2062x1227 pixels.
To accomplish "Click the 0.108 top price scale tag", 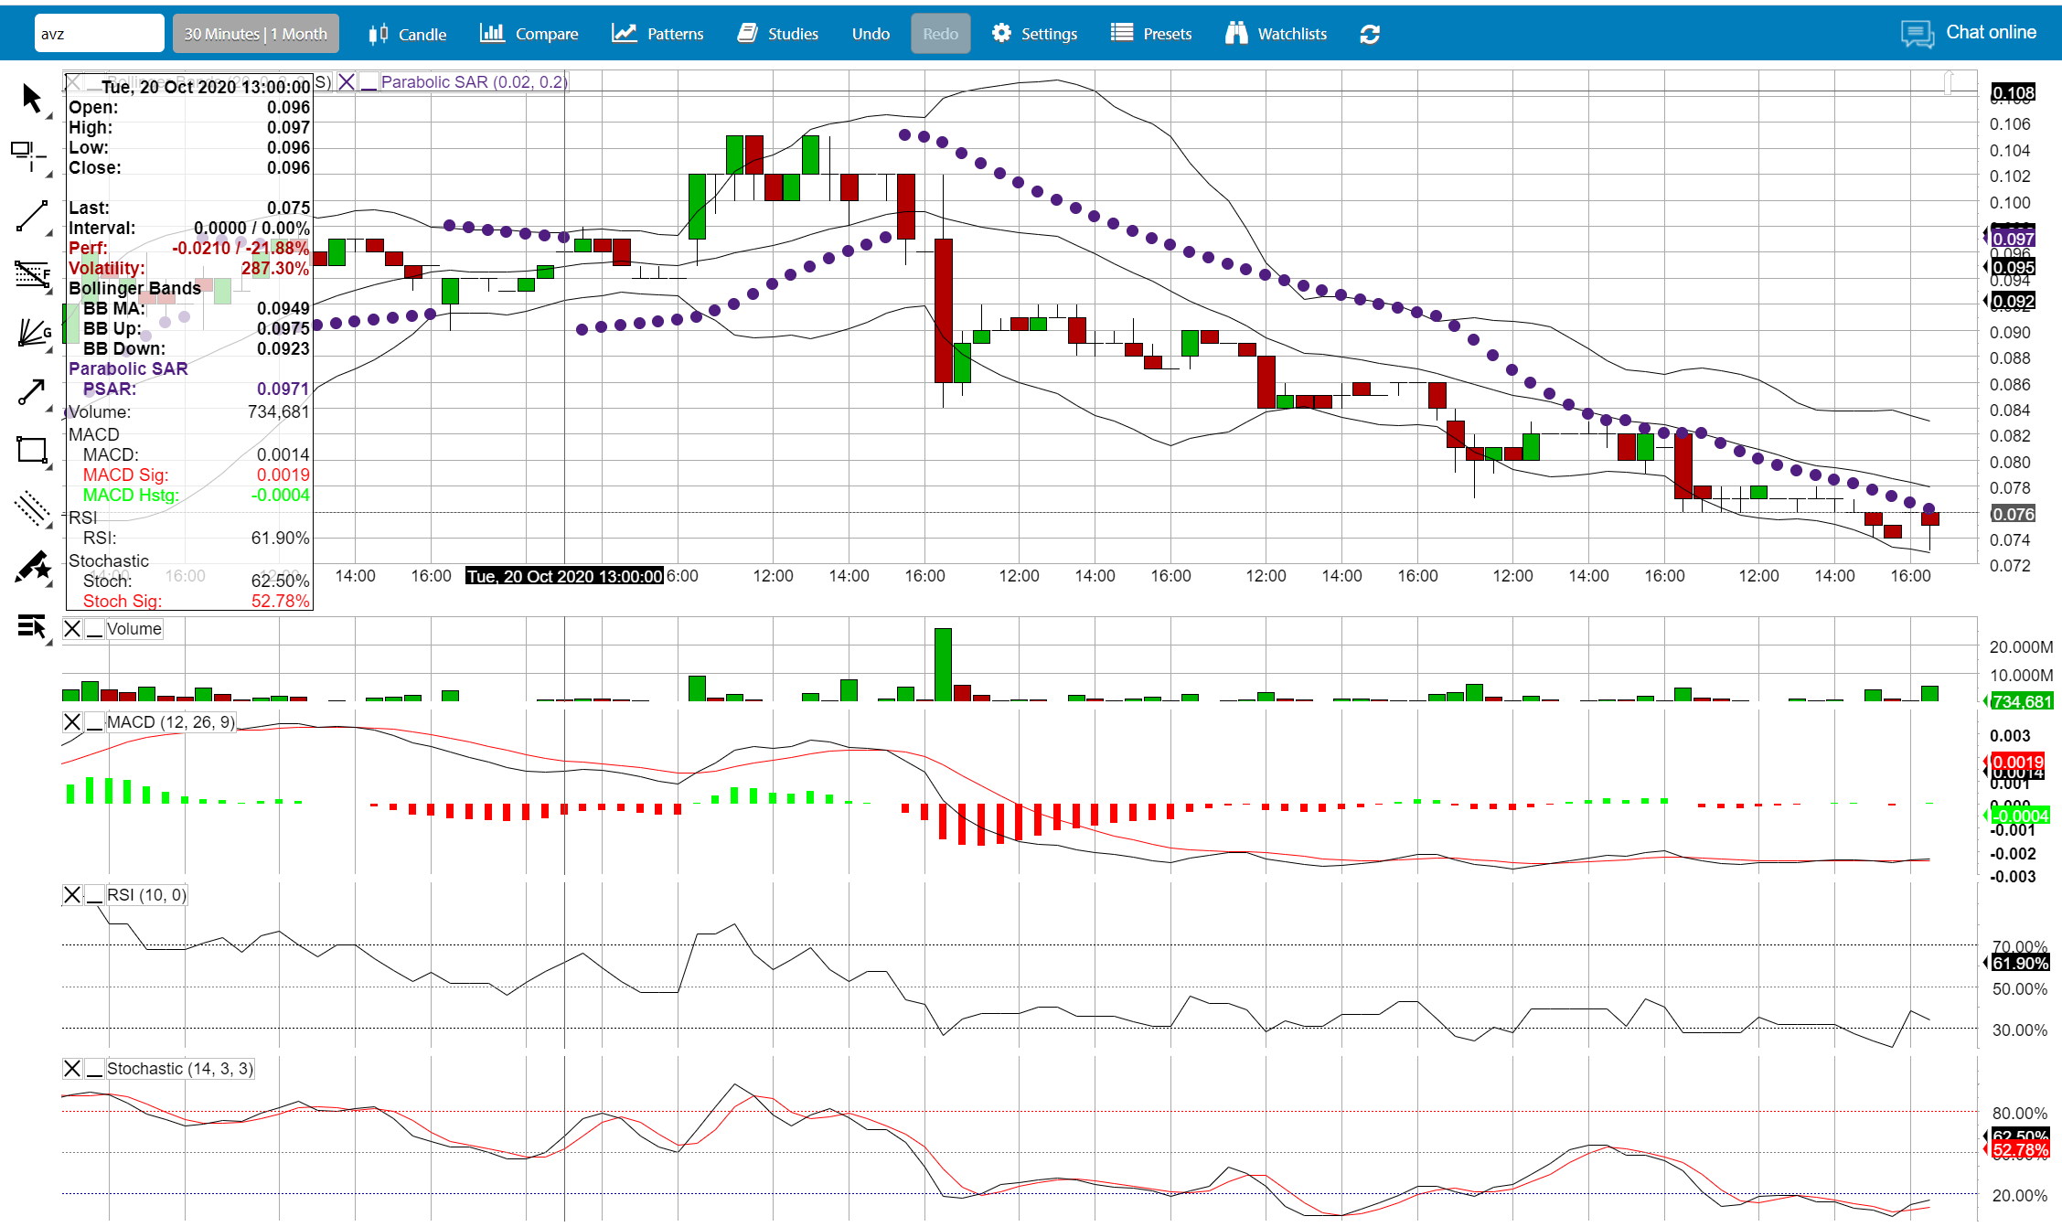I will pos(2013,92).
